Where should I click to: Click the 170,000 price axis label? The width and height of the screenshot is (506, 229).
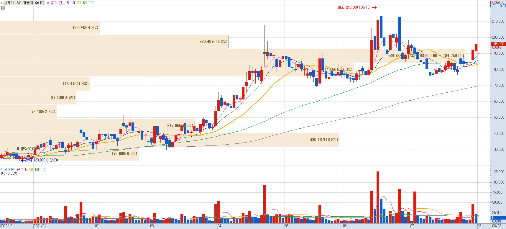point(498,85)
